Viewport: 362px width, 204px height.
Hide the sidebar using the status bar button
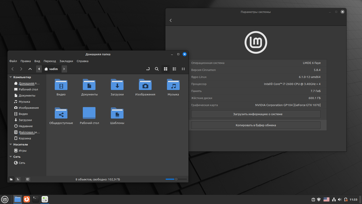tap(27, 179)
